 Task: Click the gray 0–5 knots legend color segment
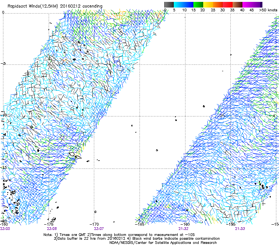click(169, 5)
